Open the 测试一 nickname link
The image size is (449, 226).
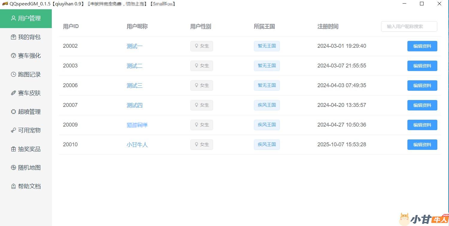(134, 46)
